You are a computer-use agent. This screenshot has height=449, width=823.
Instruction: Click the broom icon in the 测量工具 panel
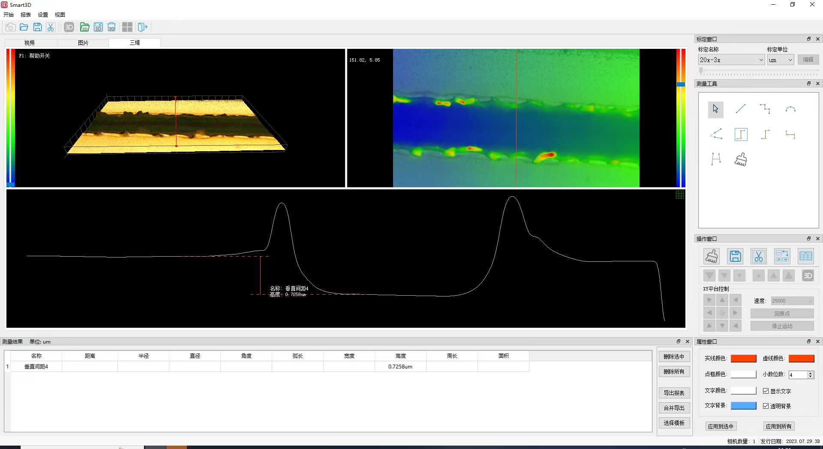[x=741, y=159]
